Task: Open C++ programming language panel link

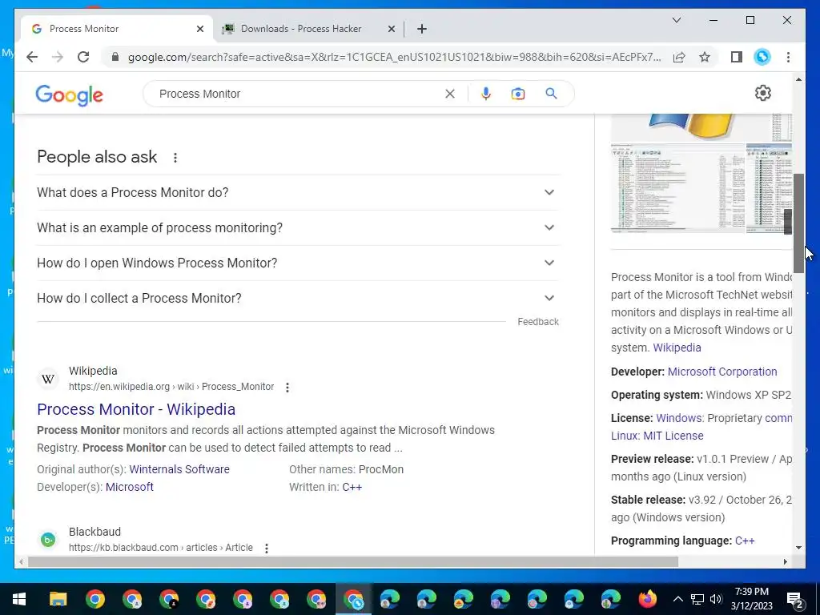Action: [x=745, y=541]
